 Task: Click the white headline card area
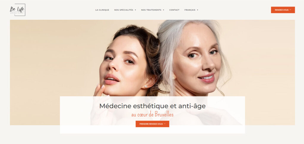point(152,115)
